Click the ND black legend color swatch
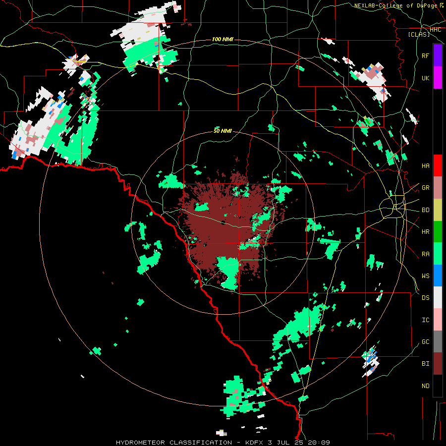The height and width of the screenshot is (446, 446). pos(438,386)
